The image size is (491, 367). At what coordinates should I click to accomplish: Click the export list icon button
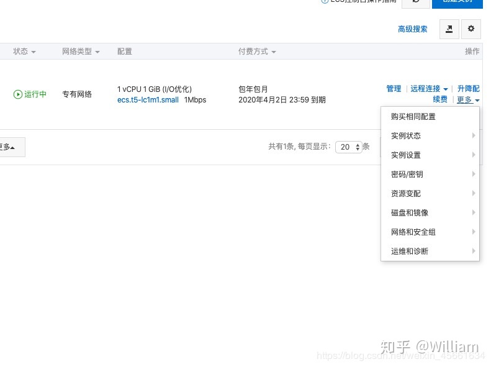(x=449, y=29)
